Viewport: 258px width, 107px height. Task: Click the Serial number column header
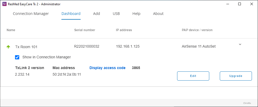[85, 30]
